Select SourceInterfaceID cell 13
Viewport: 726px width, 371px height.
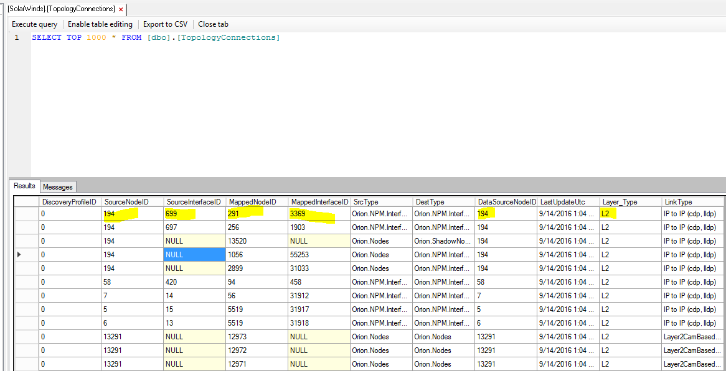pyautogui.click(x=195, y=323)
